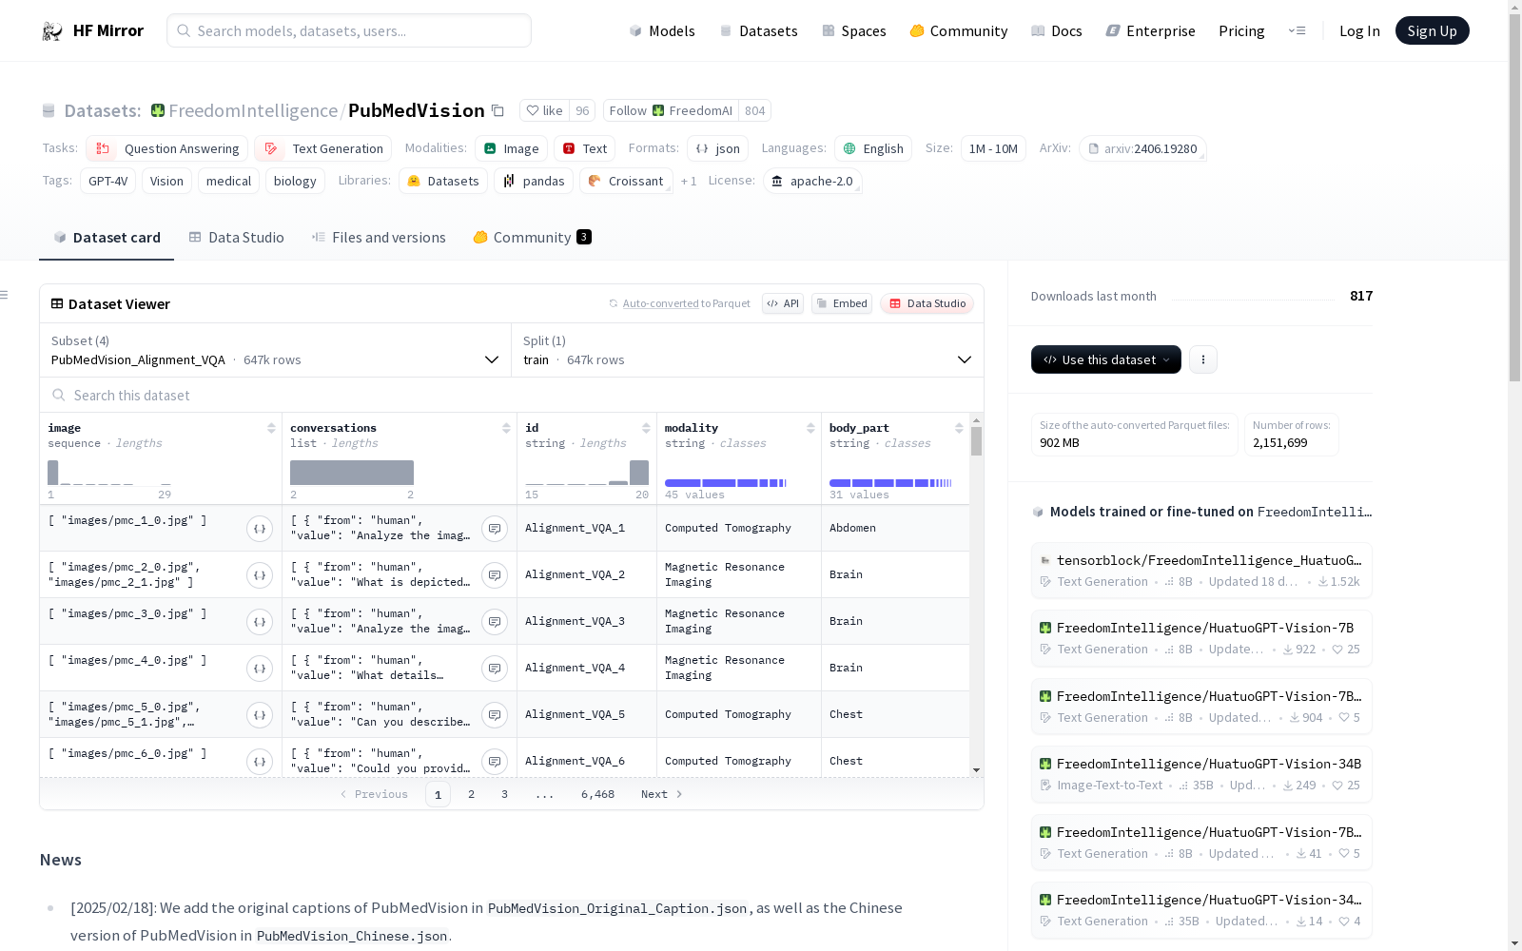Viewport: 1522px width, 951px height.
Task: Follow the FreedomAI organization
Action: click(671, 110)
